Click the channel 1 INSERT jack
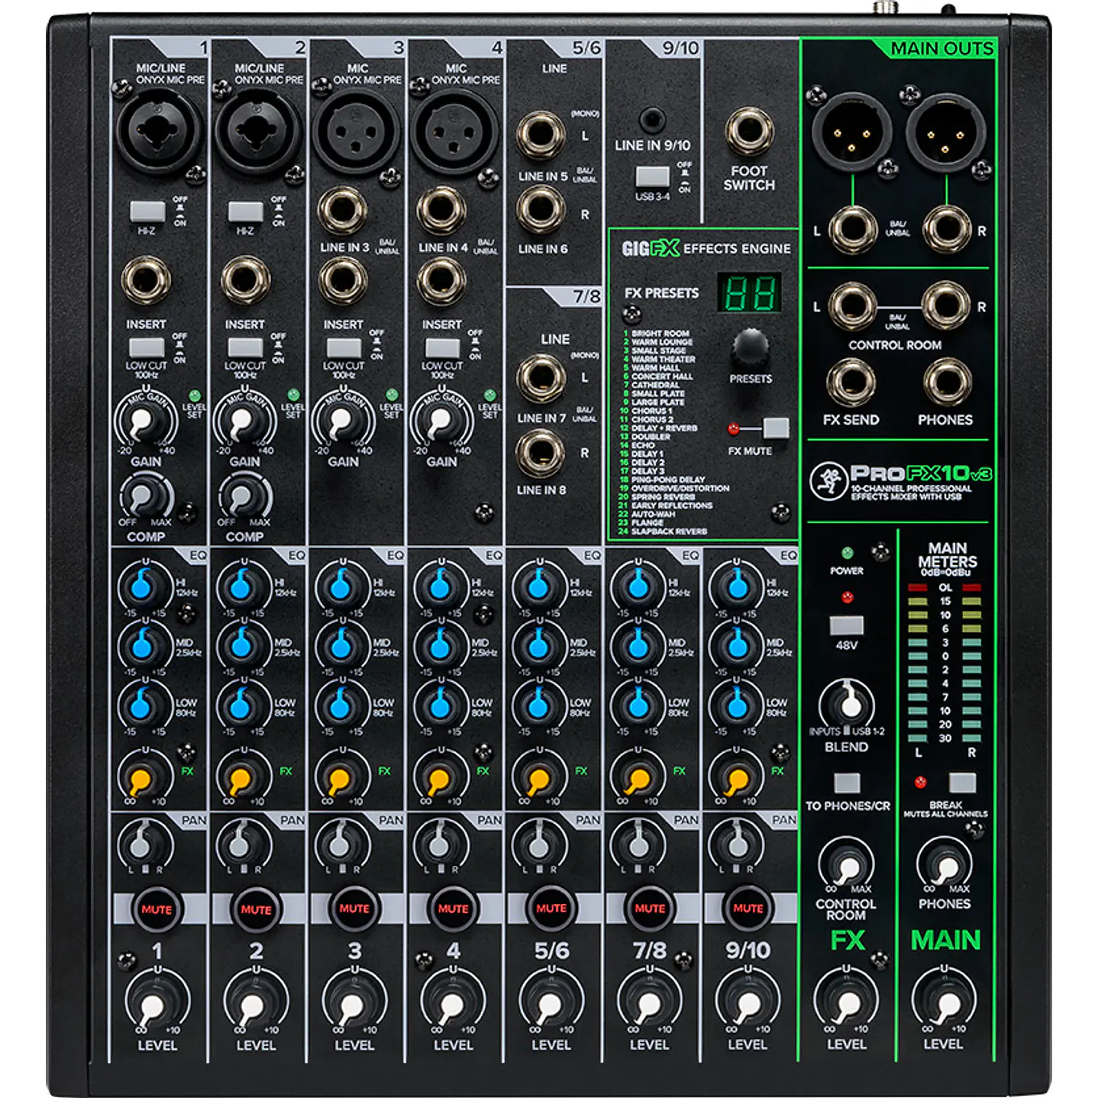Image resolution: width=1098 pixels, height=1098 pixels. tap(146, 279)
